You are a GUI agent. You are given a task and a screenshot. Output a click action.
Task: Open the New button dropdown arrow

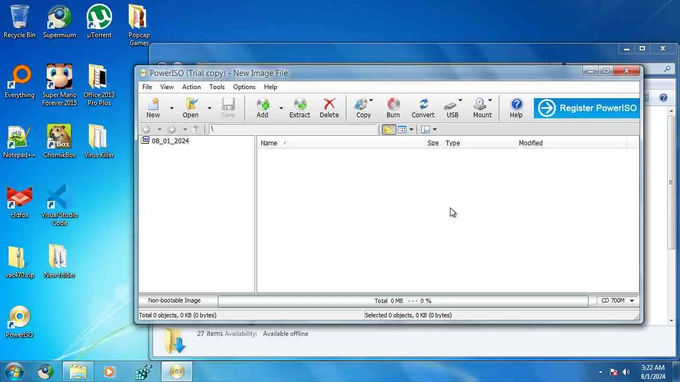[172, 108]
